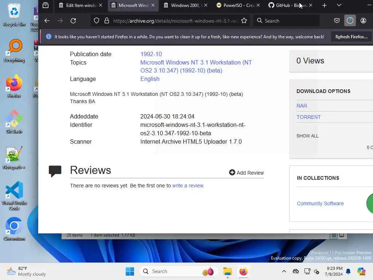Open Copilot preview icon in taskbar
Image resolution: width=373 pixels, height=280 pixels.
[361, 271]
